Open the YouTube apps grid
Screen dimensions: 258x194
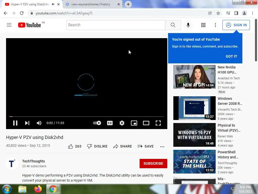(x=203, y=25)
